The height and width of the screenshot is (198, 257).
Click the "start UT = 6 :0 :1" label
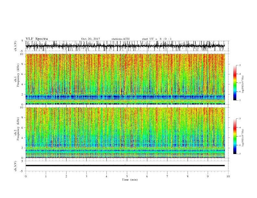[157, 39]
